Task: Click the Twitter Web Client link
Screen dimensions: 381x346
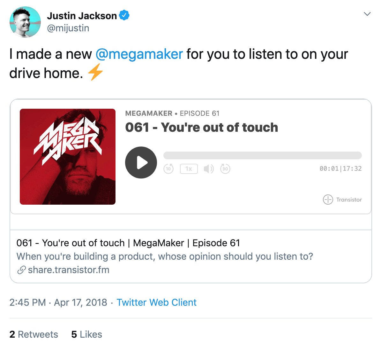Action: pos(156,303)
